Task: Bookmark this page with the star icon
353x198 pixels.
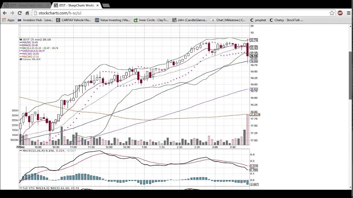Action: 332,13
